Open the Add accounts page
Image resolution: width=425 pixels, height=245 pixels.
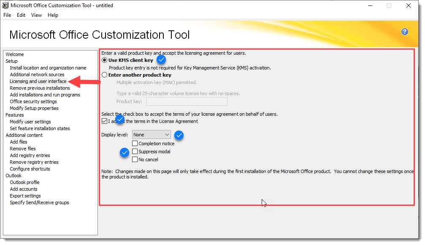tap(24, 189)
